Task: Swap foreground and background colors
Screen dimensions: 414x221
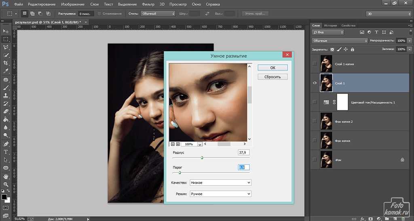Action: coord(8,191)
